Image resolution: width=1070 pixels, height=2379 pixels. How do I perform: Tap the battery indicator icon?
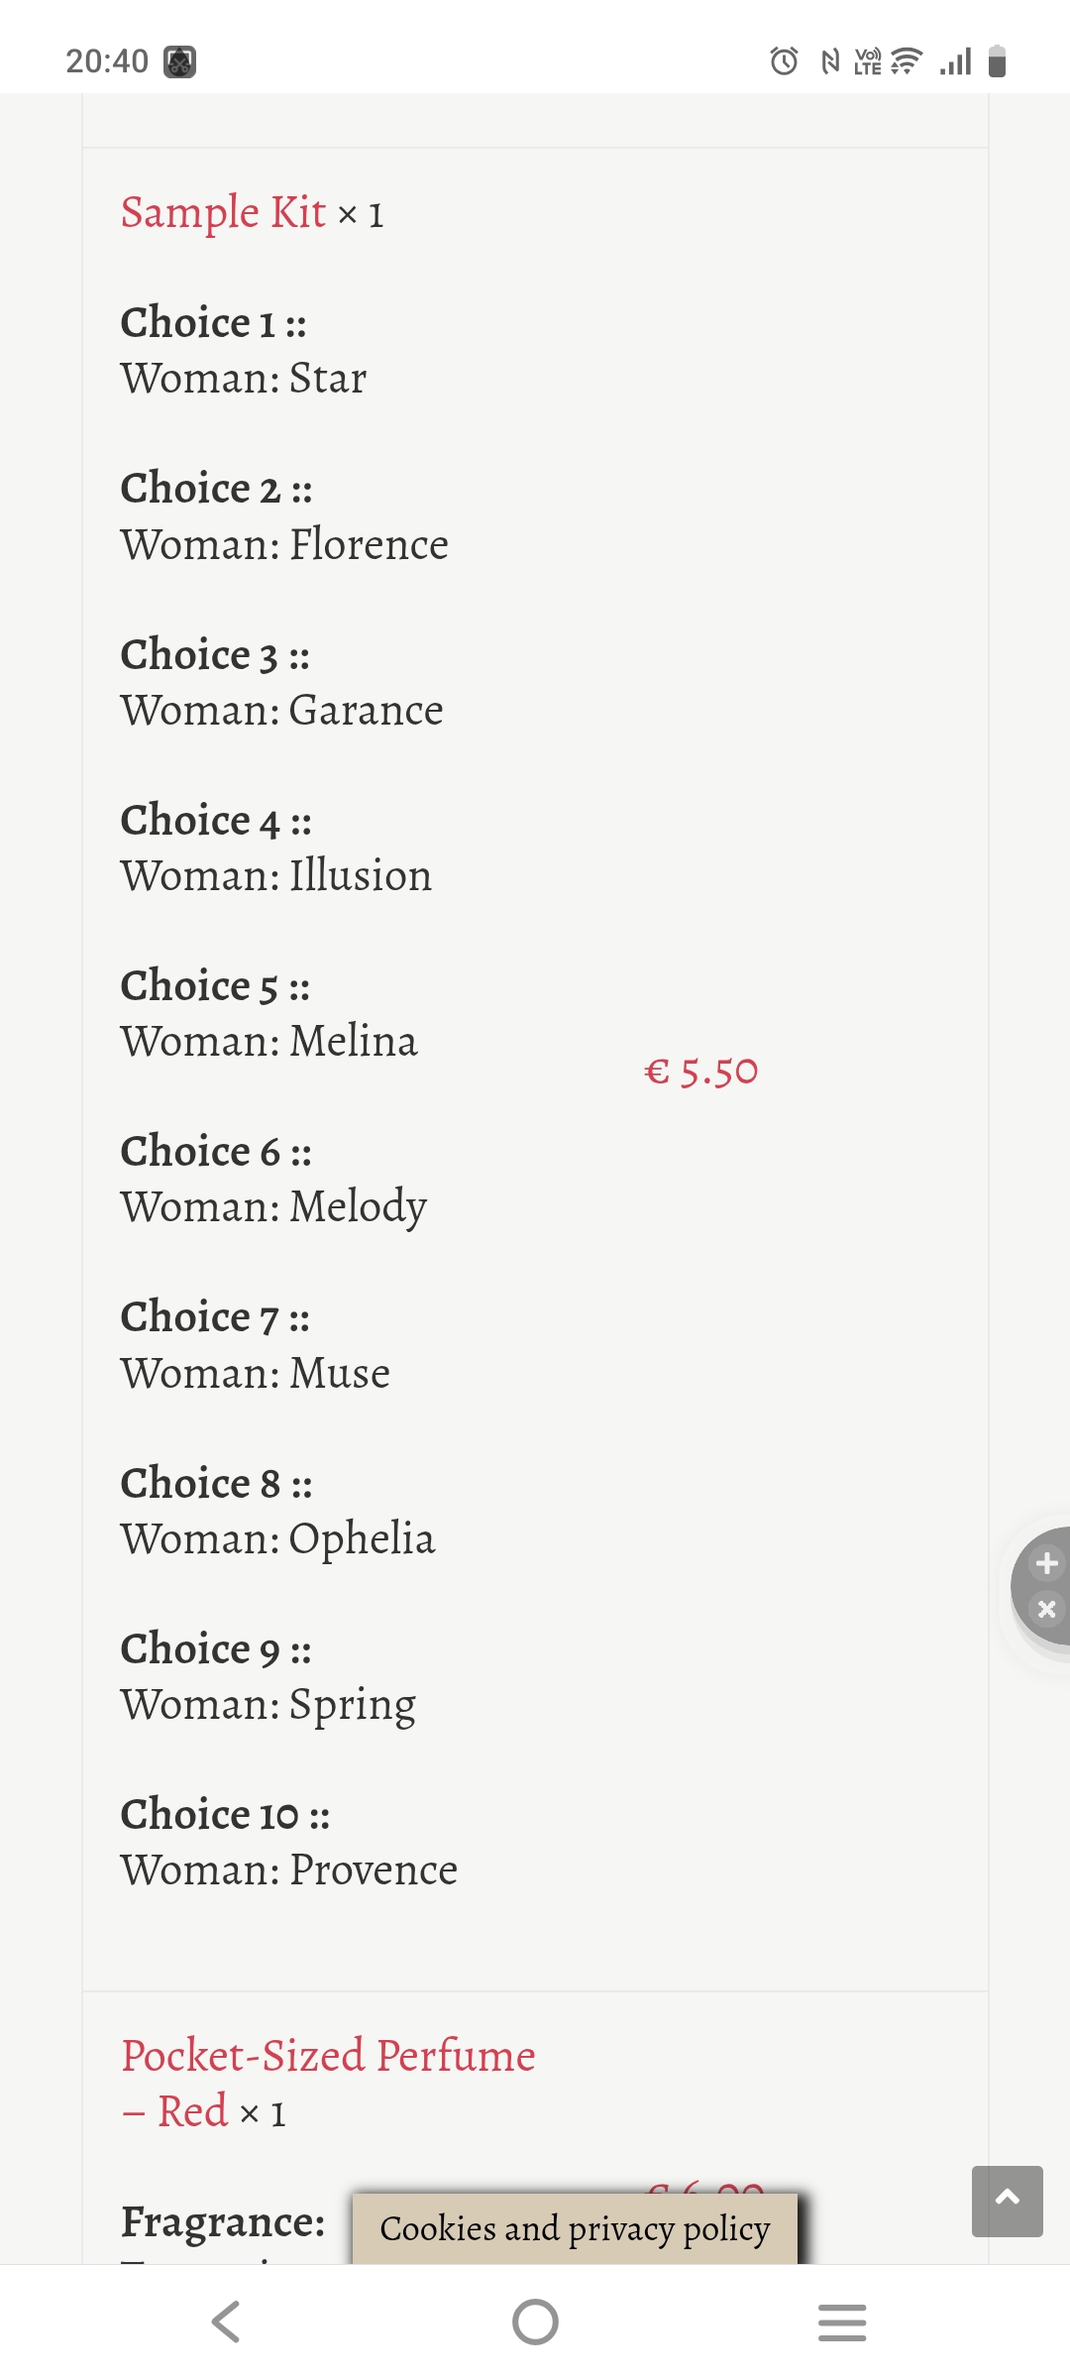pyautogui.click(x=998, y=61)
